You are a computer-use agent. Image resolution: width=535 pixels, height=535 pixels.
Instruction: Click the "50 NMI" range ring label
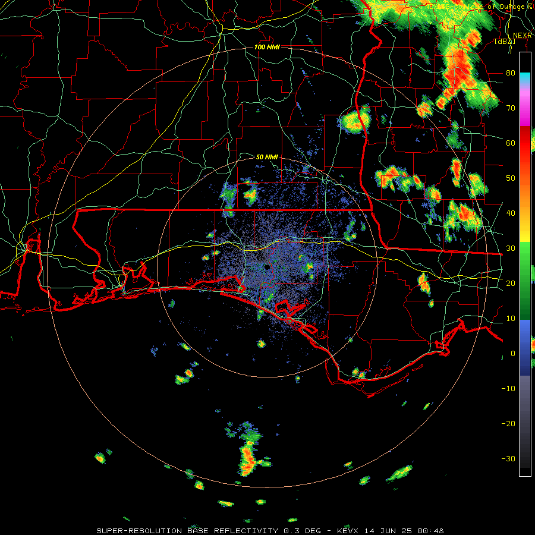(267, 158)
